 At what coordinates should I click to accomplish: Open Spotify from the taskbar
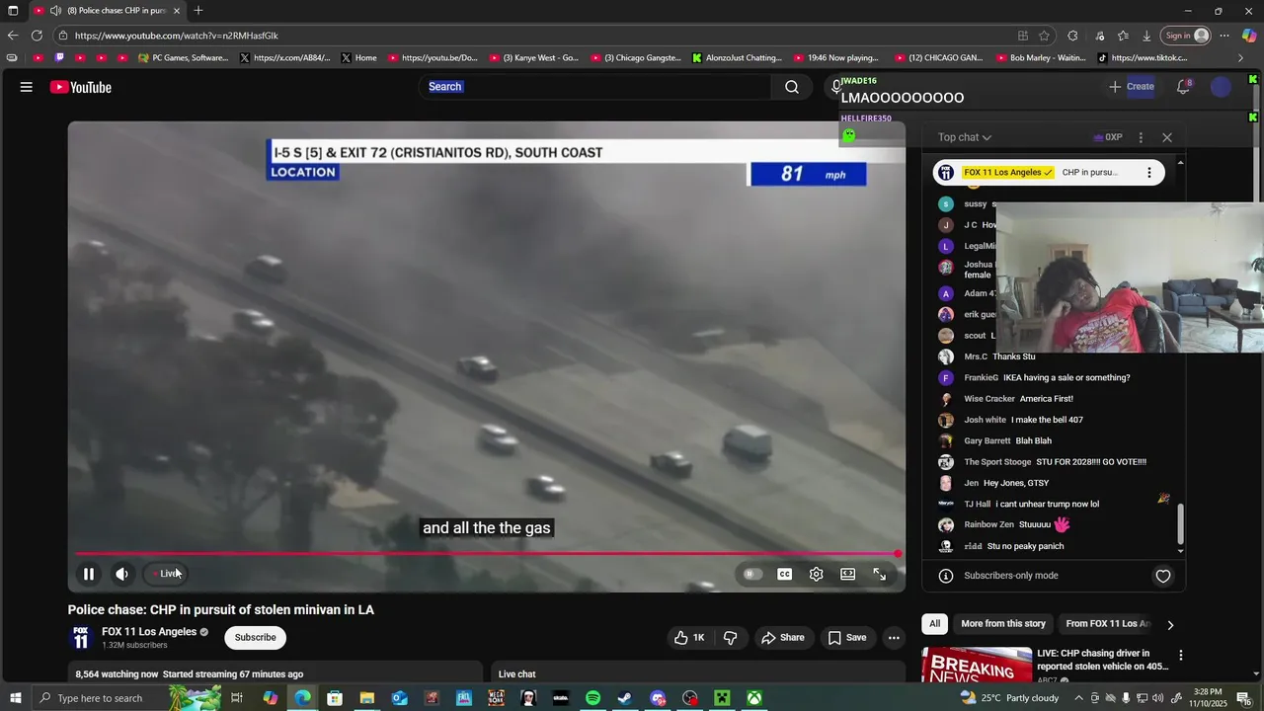point(592,698)
